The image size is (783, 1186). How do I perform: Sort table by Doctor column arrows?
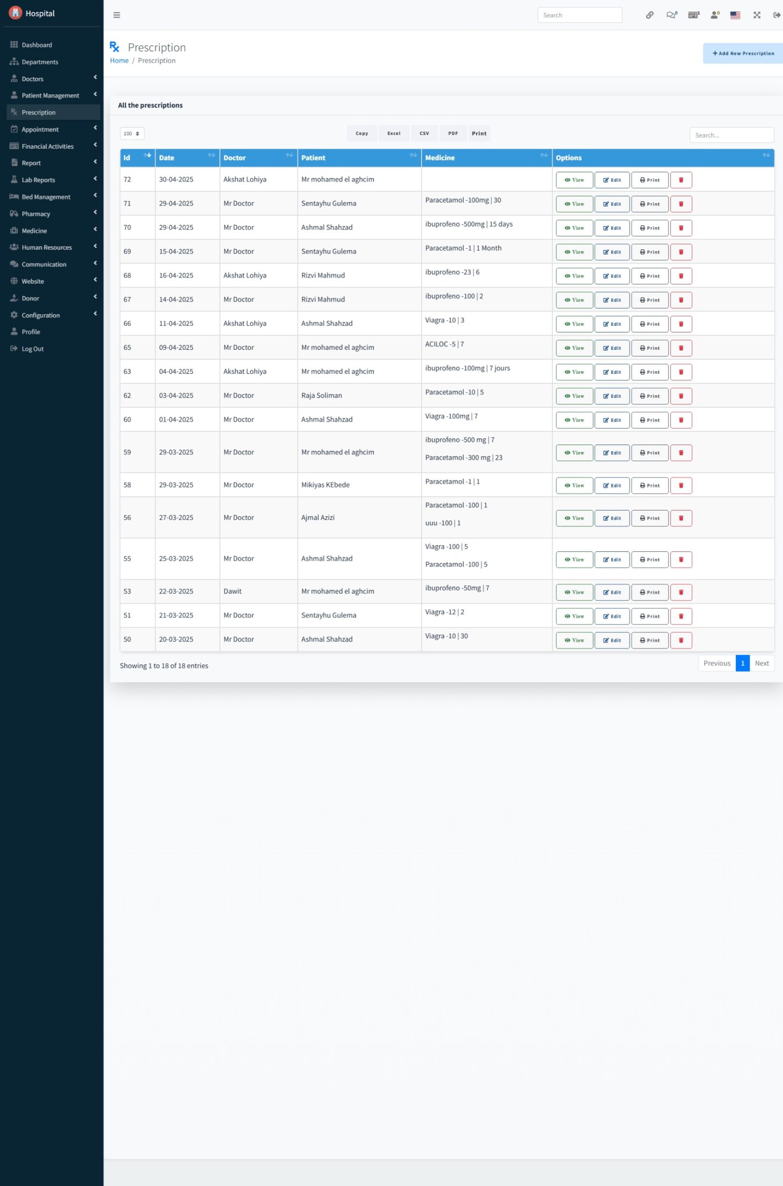290,155
